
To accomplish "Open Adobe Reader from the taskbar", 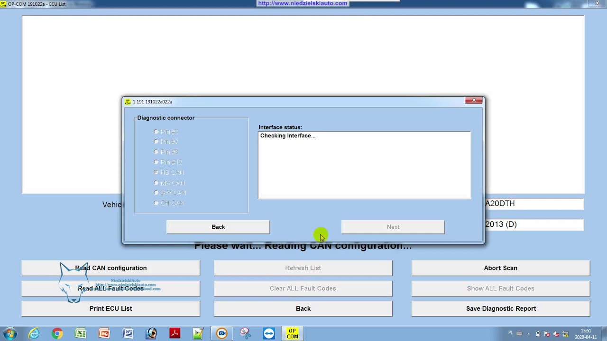I will [175, 333].
